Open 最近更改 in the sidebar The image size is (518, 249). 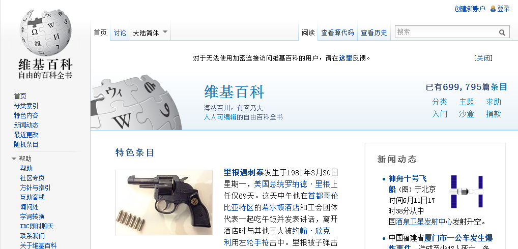pos(26,135)
